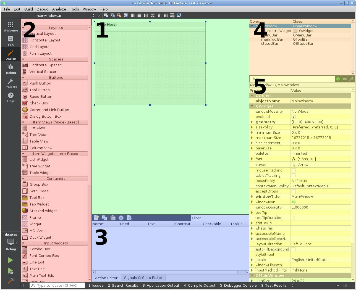Open the Build menu
The height and width of the screenshot is (290, 356).
28,9
